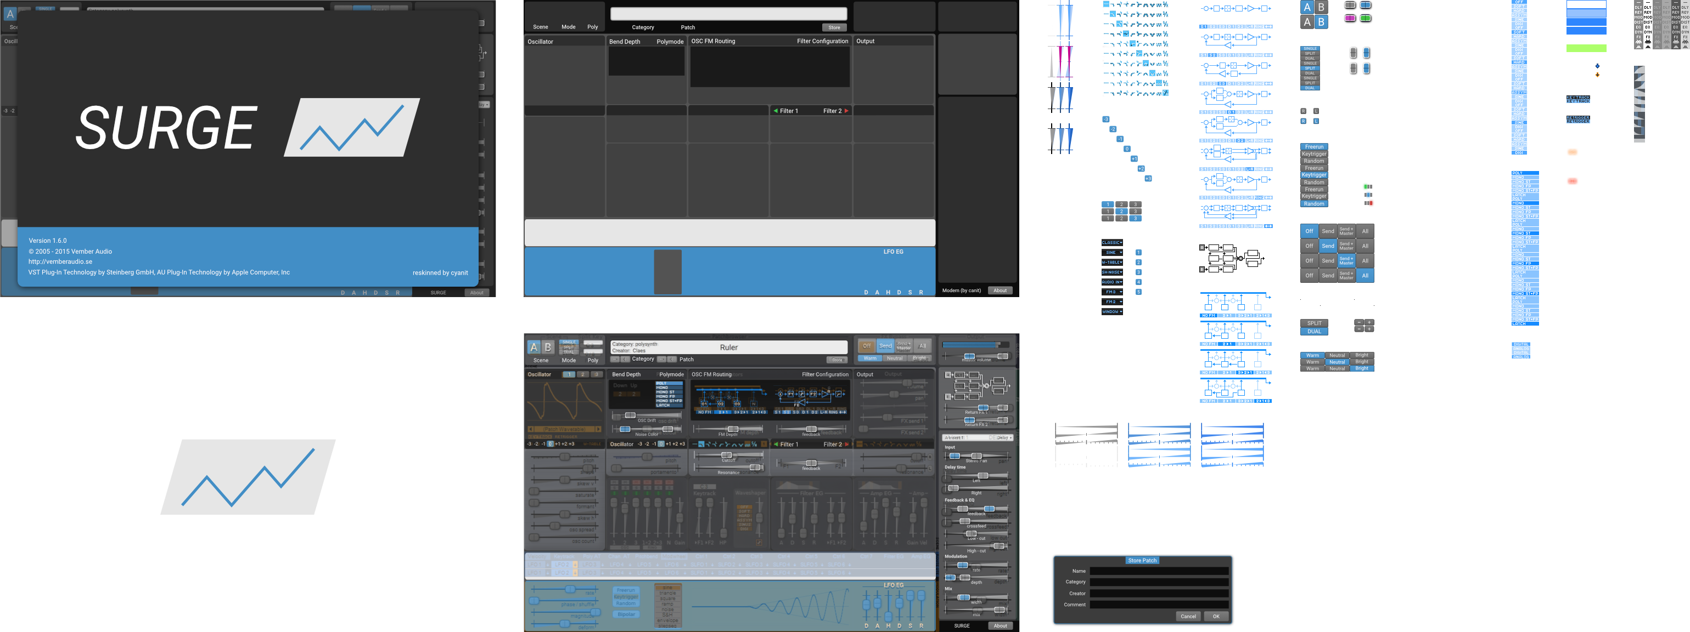The width and height of the screenshot is (1690, 632).
Task: Click the magenta pill-shaped toggle sprite
Action: point(1350,18)
